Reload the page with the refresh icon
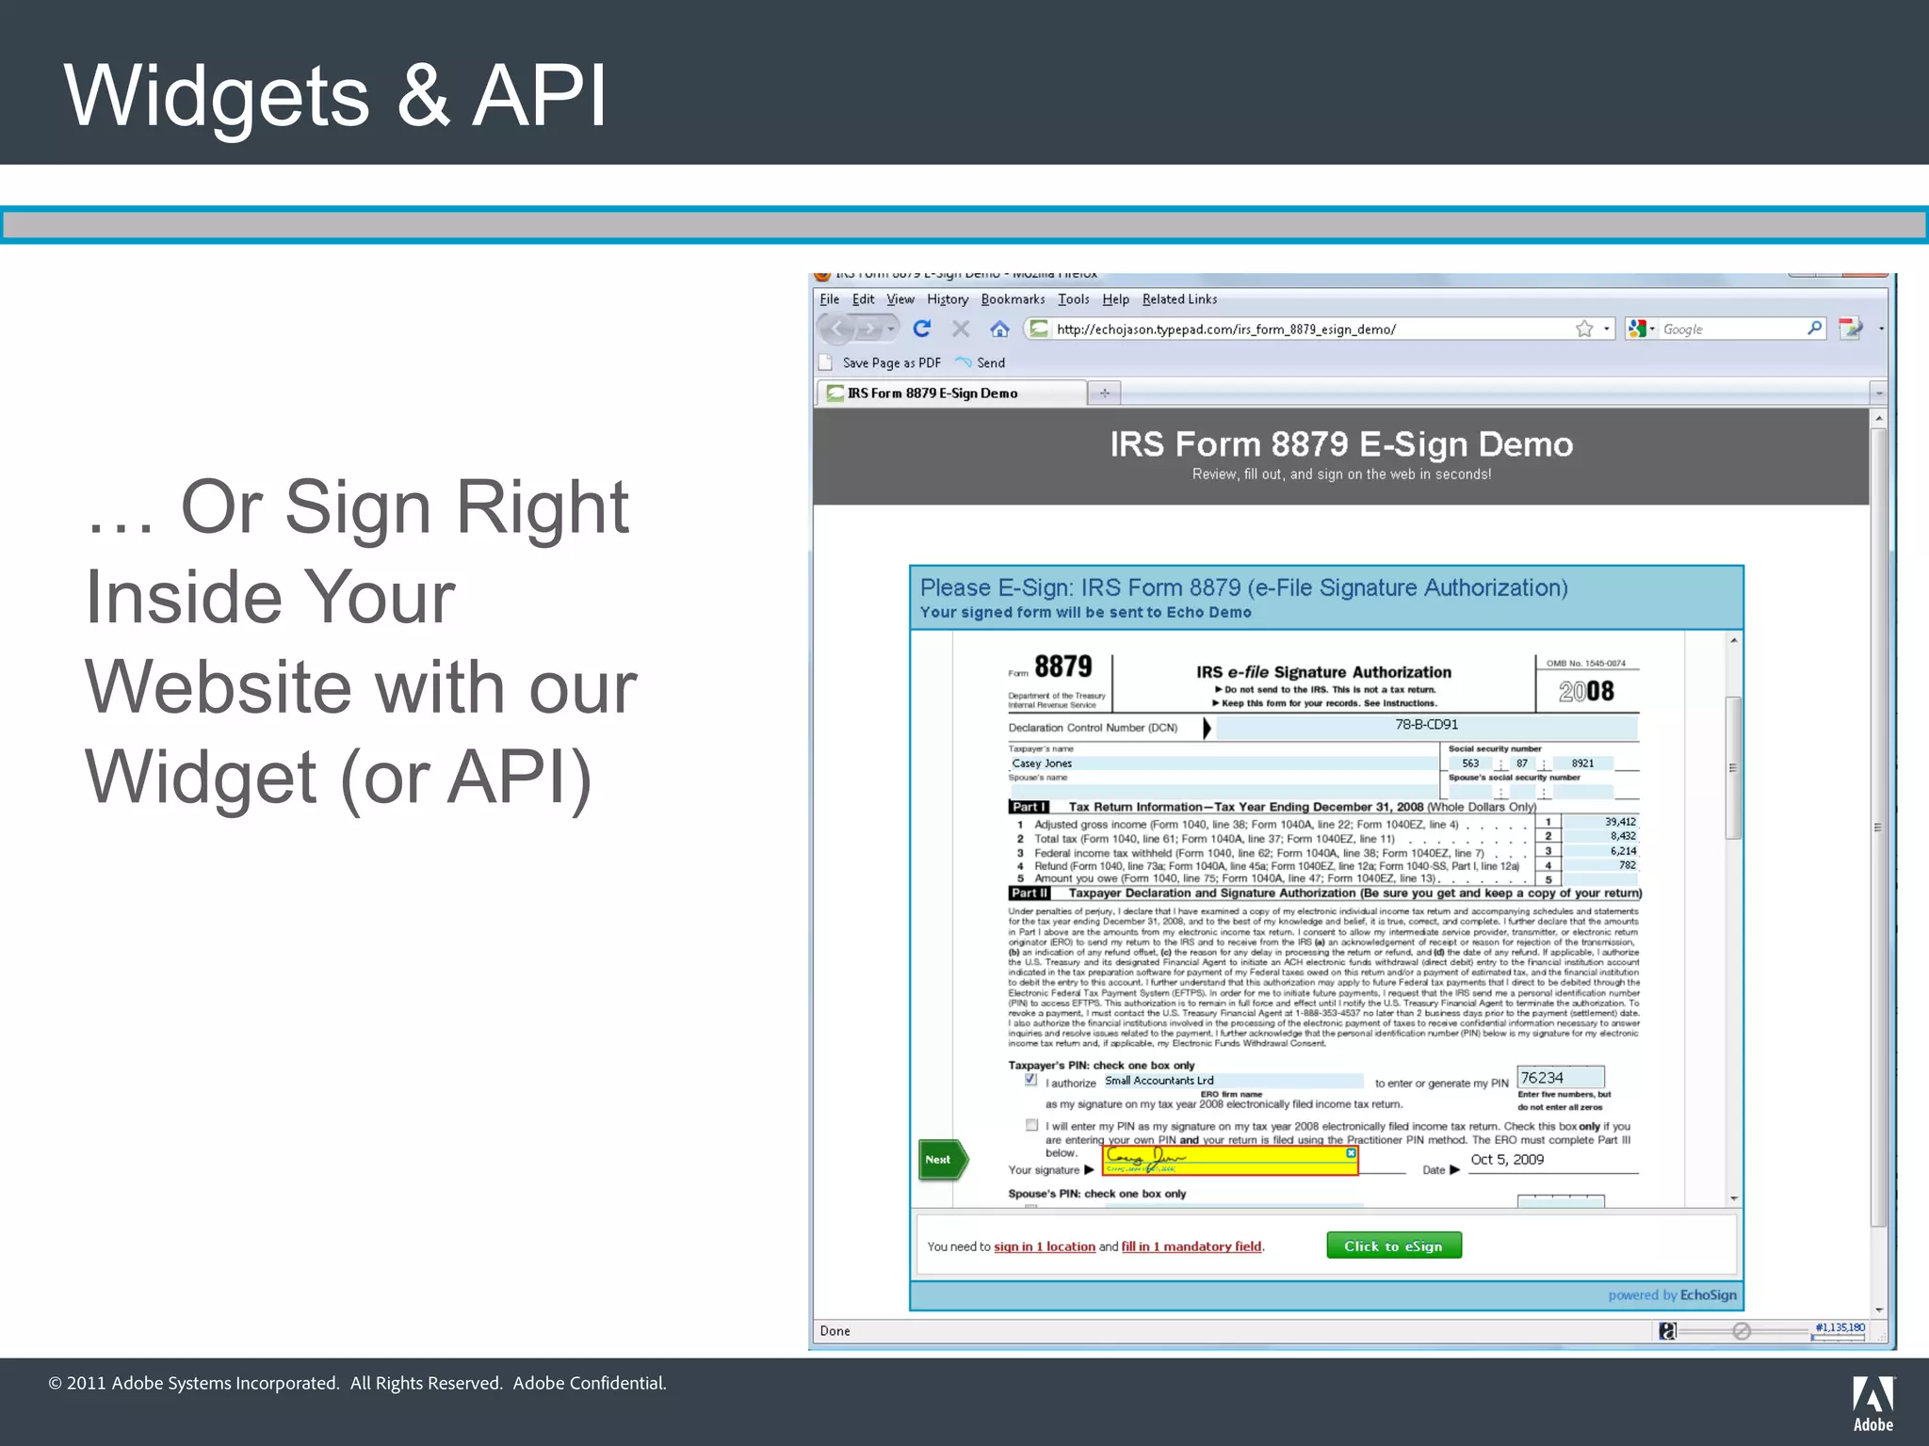 pos(922,328)
